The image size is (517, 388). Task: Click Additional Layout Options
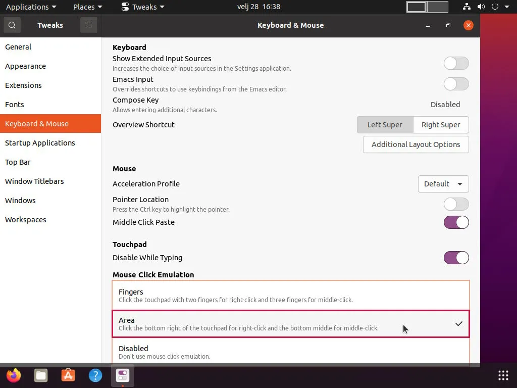416,144
